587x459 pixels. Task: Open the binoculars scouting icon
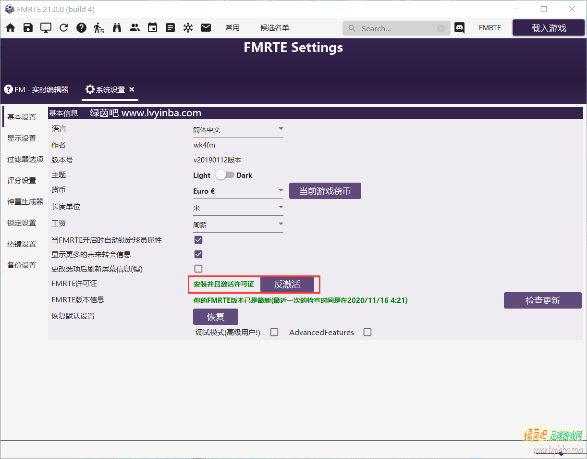click(117, 28)
